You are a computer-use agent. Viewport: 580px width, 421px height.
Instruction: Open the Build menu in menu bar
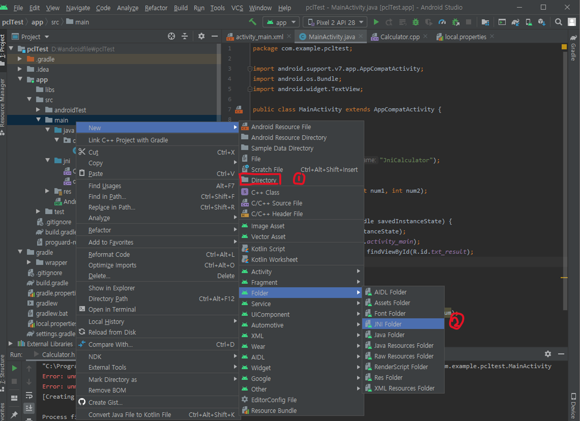point(181,8)
